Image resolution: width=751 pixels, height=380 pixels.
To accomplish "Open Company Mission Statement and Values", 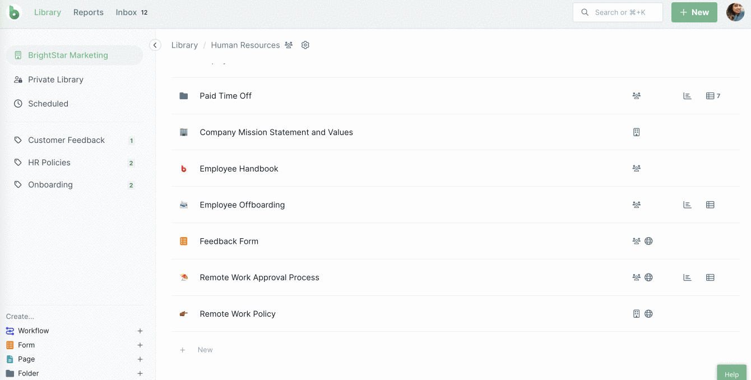I will click(x=276, y=132).
